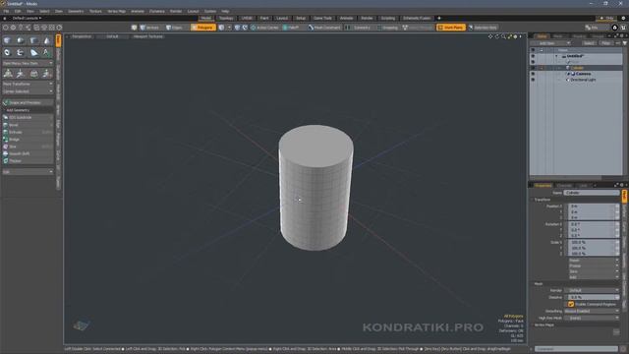Expand the Action Center dropdown
The width and height of the screenshot is (629, 354).
[x=264, y=28]
